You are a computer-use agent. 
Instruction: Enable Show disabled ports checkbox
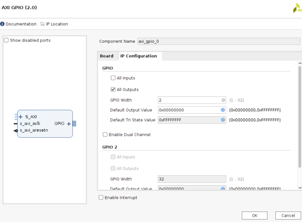(6, 40)
